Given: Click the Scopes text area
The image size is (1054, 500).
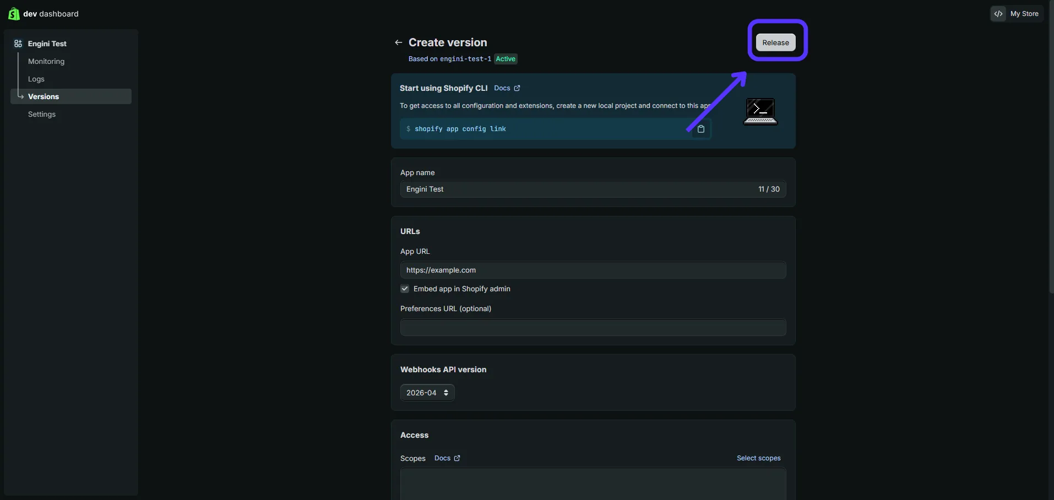Looking at the screenshot, I should click(593, 484).
